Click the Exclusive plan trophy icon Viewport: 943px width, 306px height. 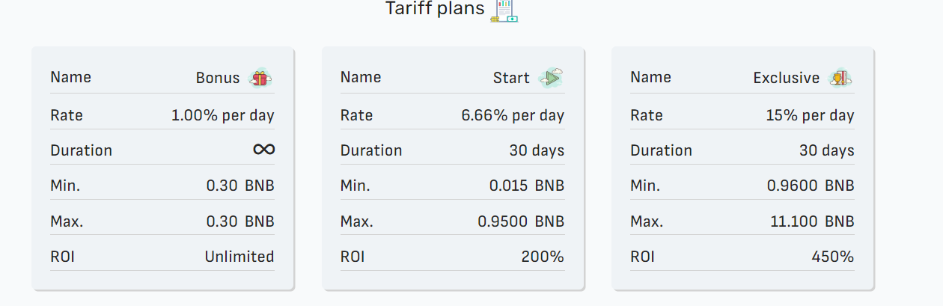point(840,78)
